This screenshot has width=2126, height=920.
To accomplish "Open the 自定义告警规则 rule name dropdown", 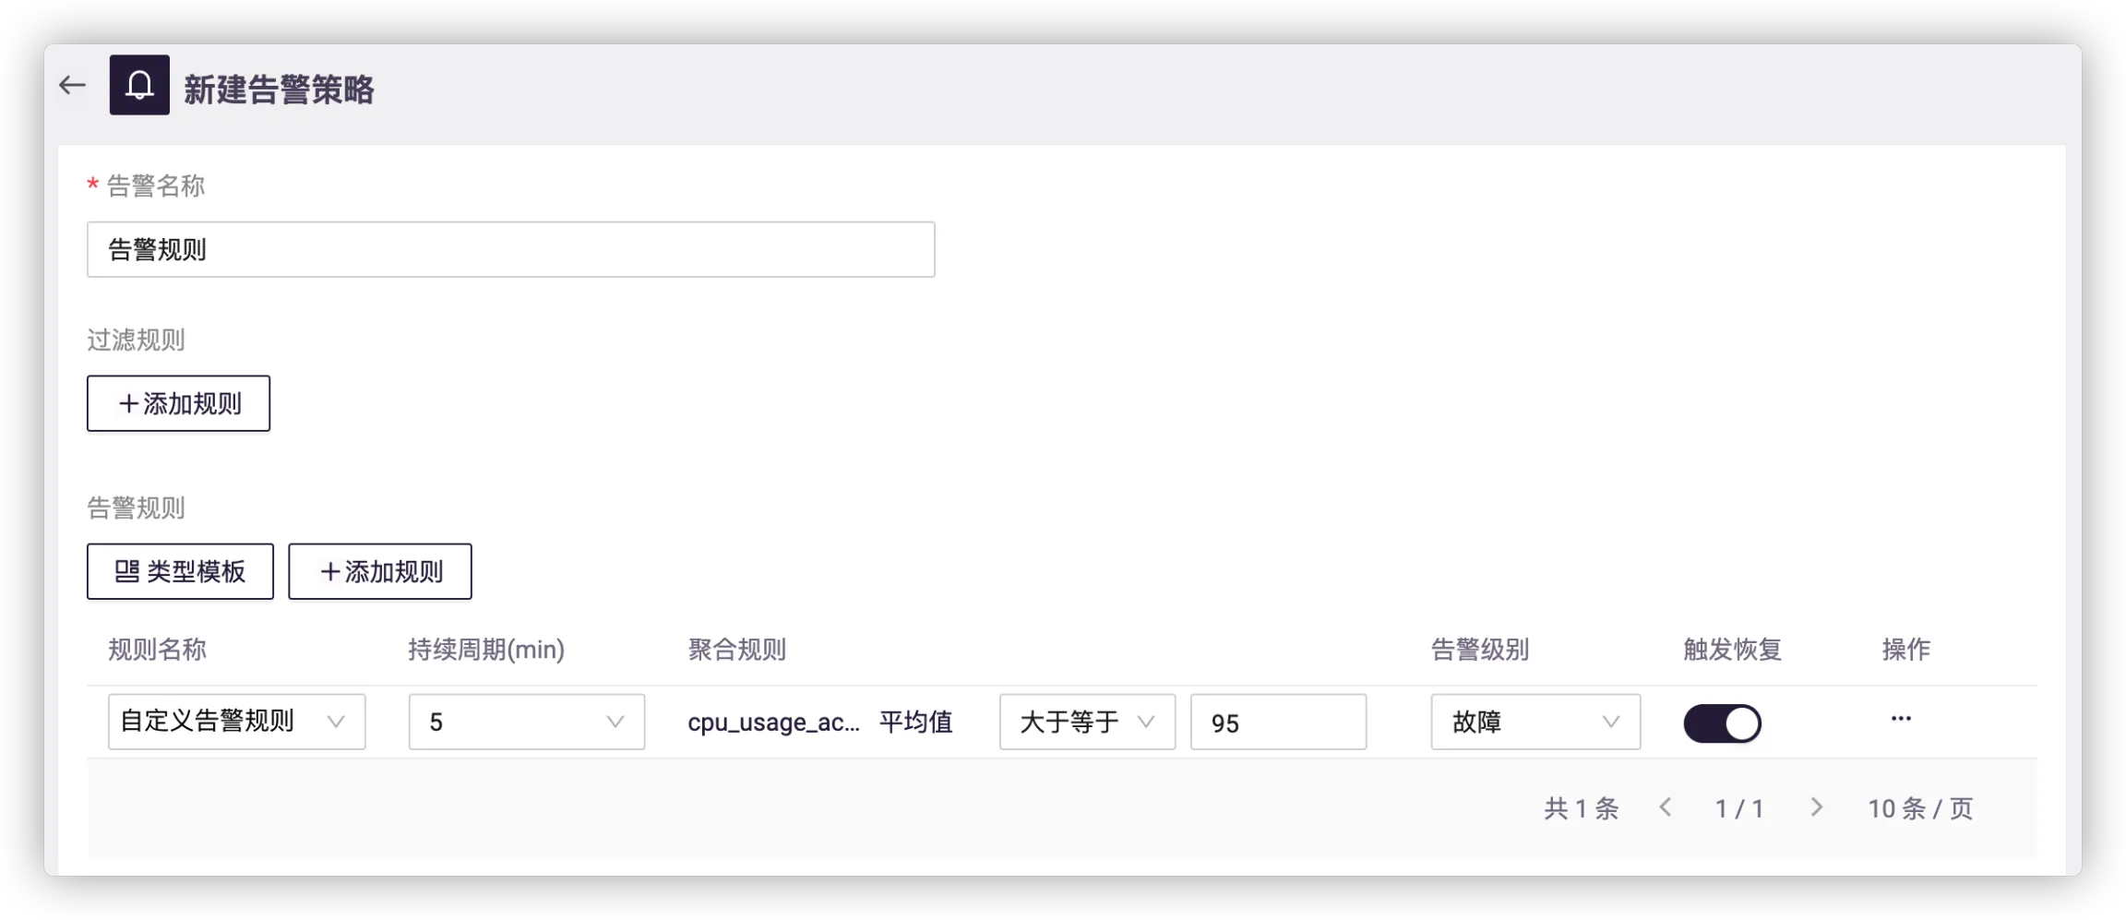I will point(236,722).
